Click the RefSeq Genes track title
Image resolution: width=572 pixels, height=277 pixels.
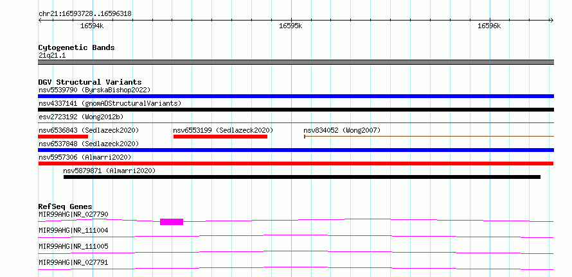coord(66,206)
